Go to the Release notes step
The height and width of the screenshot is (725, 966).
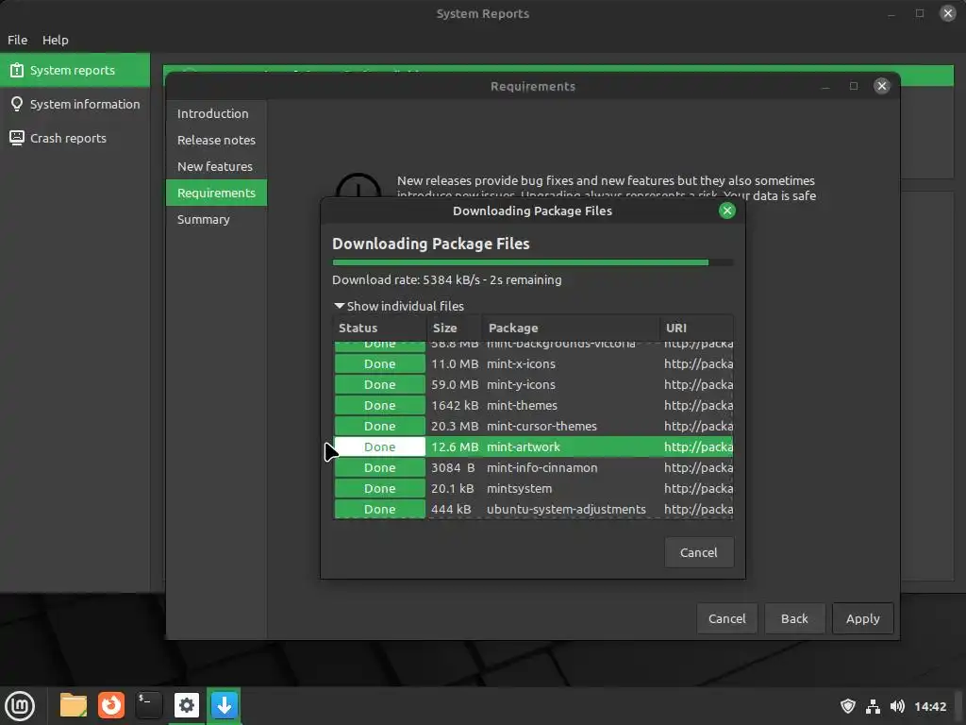tap(216, 140)
